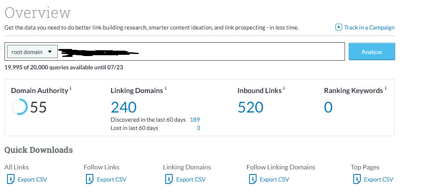The height and width of the screenshot is (196, 433).
Task: Click the 240 linking domains number
Action: click(x=124, y=108)
